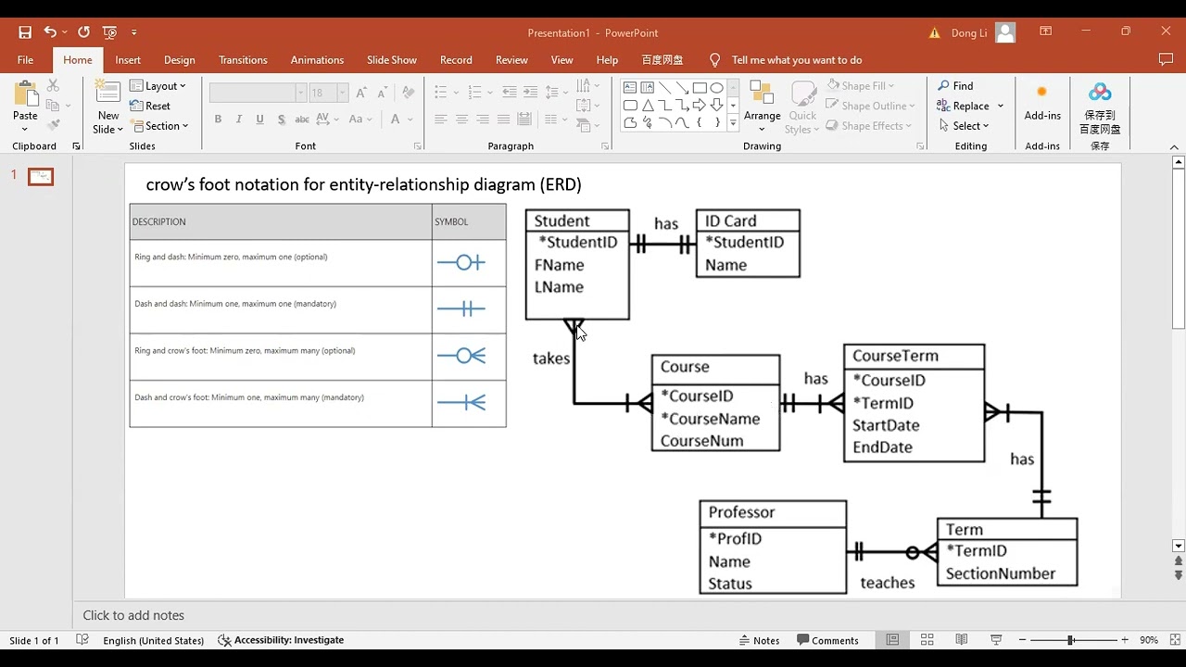Click the Redo/Repeat icon
This screenshot has height=667, width=1186.
click(x=83, y=32)
